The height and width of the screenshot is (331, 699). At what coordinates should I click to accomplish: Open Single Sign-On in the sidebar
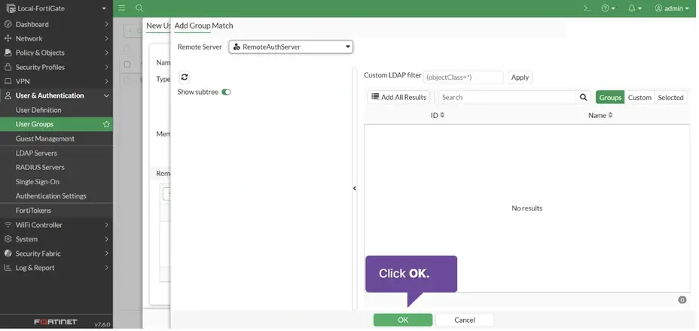[x=56, y=181]
